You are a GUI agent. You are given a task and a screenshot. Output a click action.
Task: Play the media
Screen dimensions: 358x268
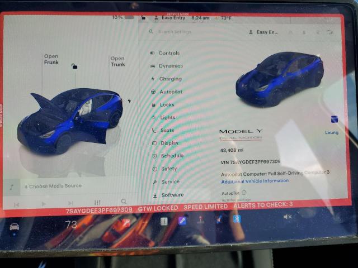point(44,204)
